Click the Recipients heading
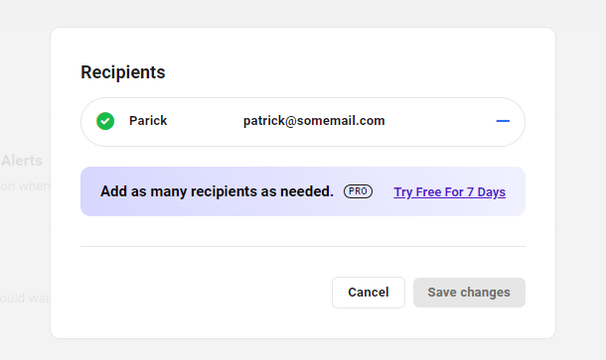This screenshot has width=606, height=360. click(123, 72)
